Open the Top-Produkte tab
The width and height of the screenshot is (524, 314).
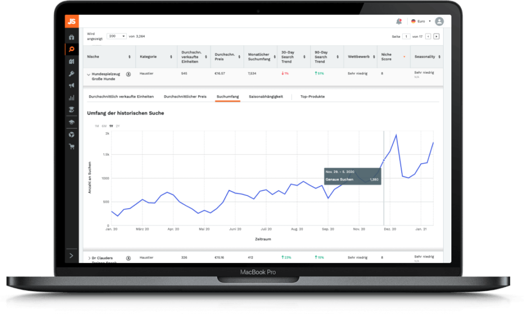(x=313, y=97)
